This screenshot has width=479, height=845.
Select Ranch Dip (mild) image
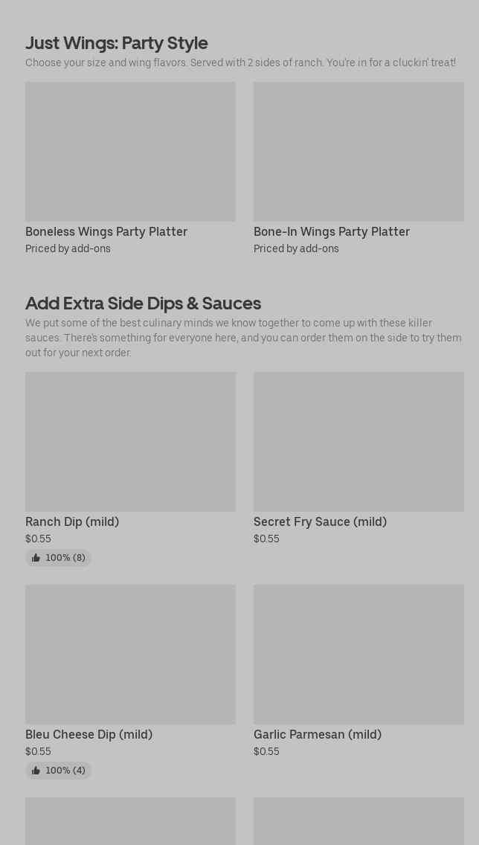130,441
